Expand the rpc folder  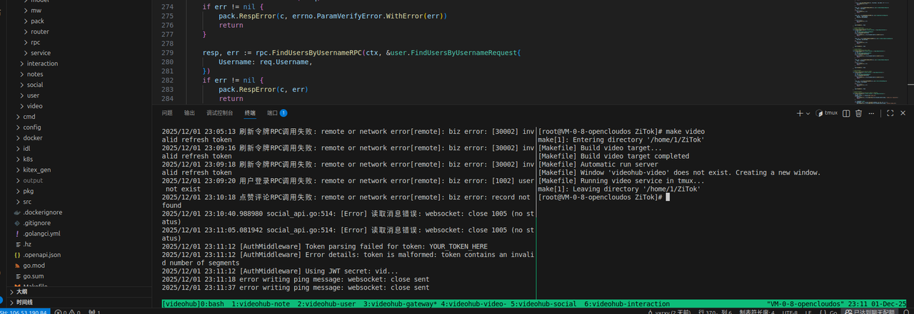pos(35,43)
